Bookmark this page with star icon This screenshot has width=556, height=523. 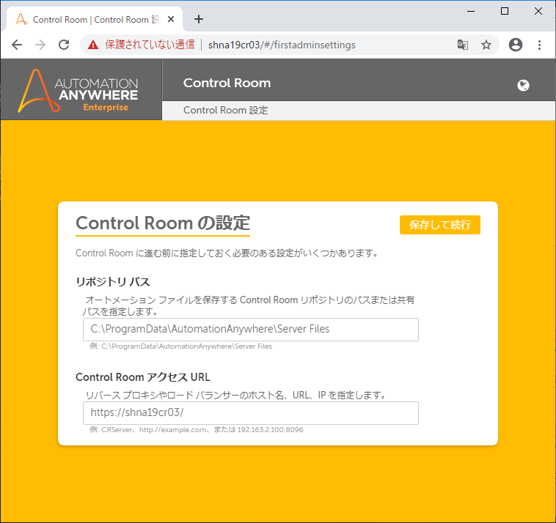[x=486, y=45]
